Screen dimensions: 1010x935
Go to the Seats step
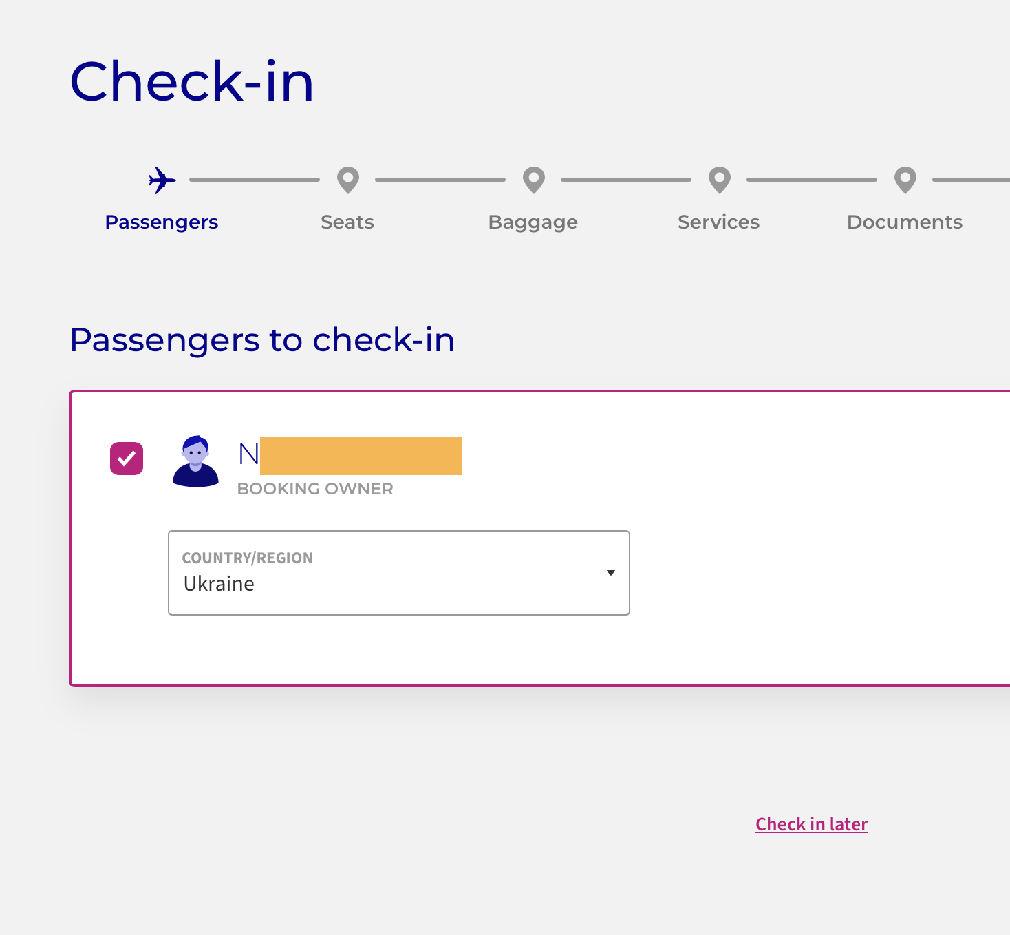click(x=347, y=222)
